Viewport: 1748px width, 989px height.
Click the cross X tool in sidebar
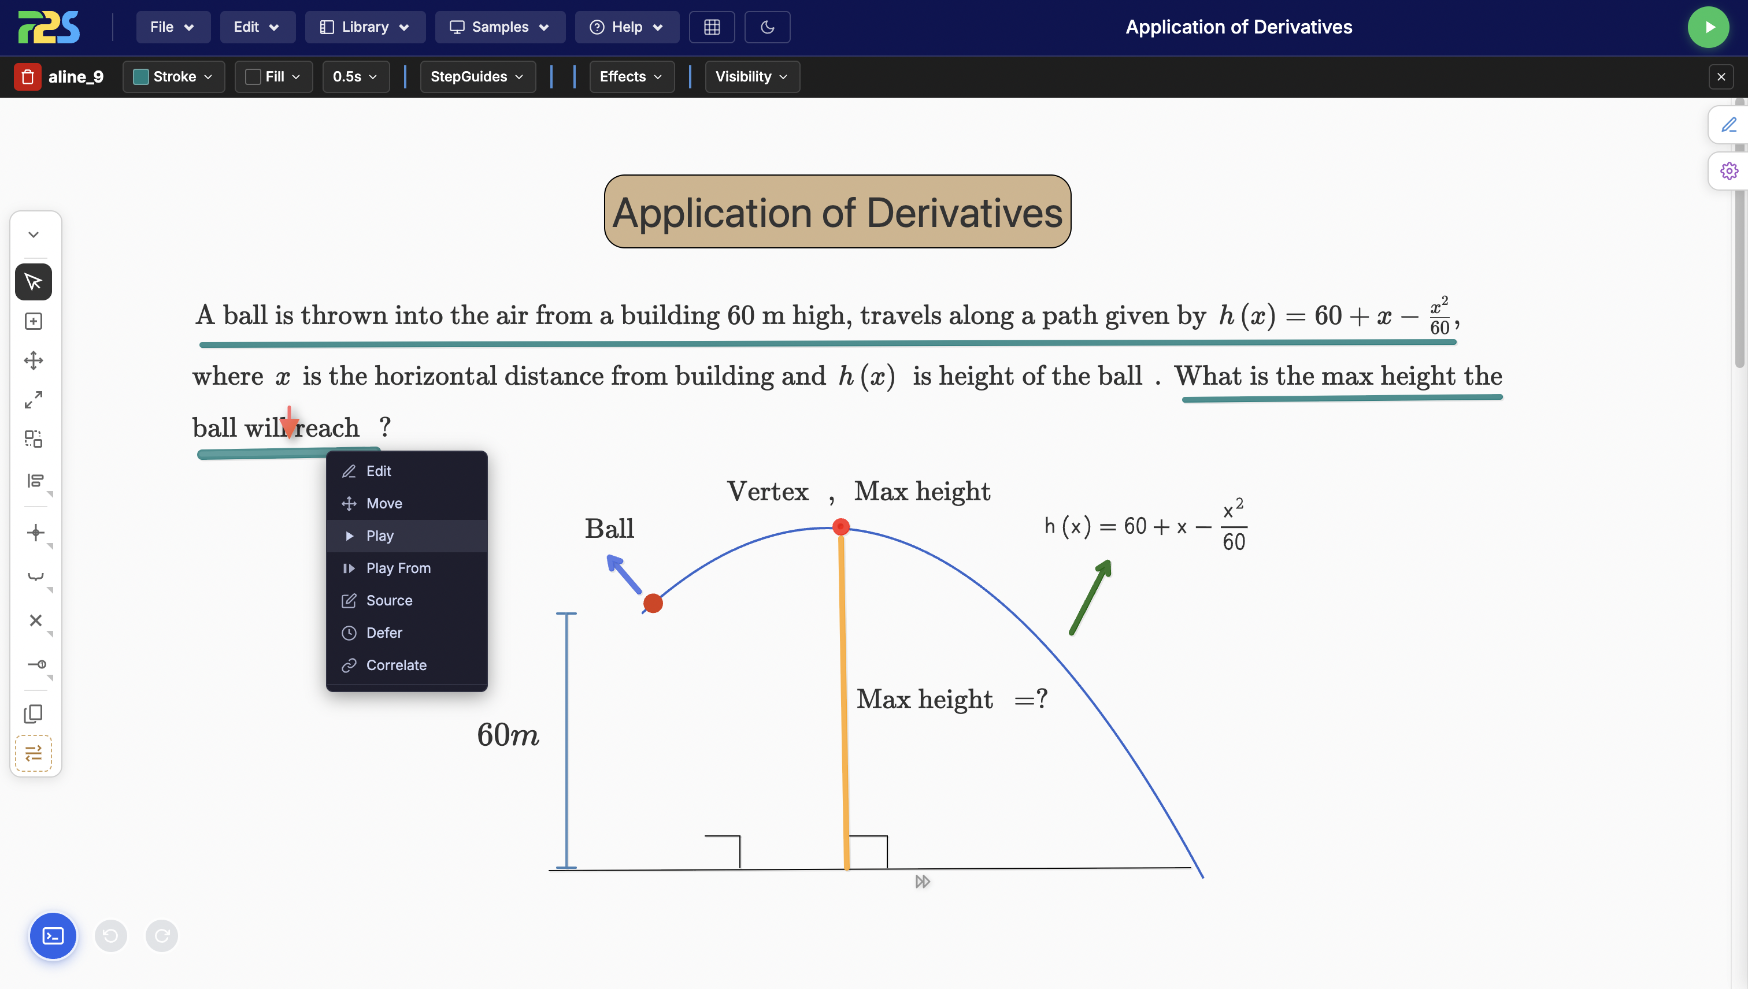(35, 621)
